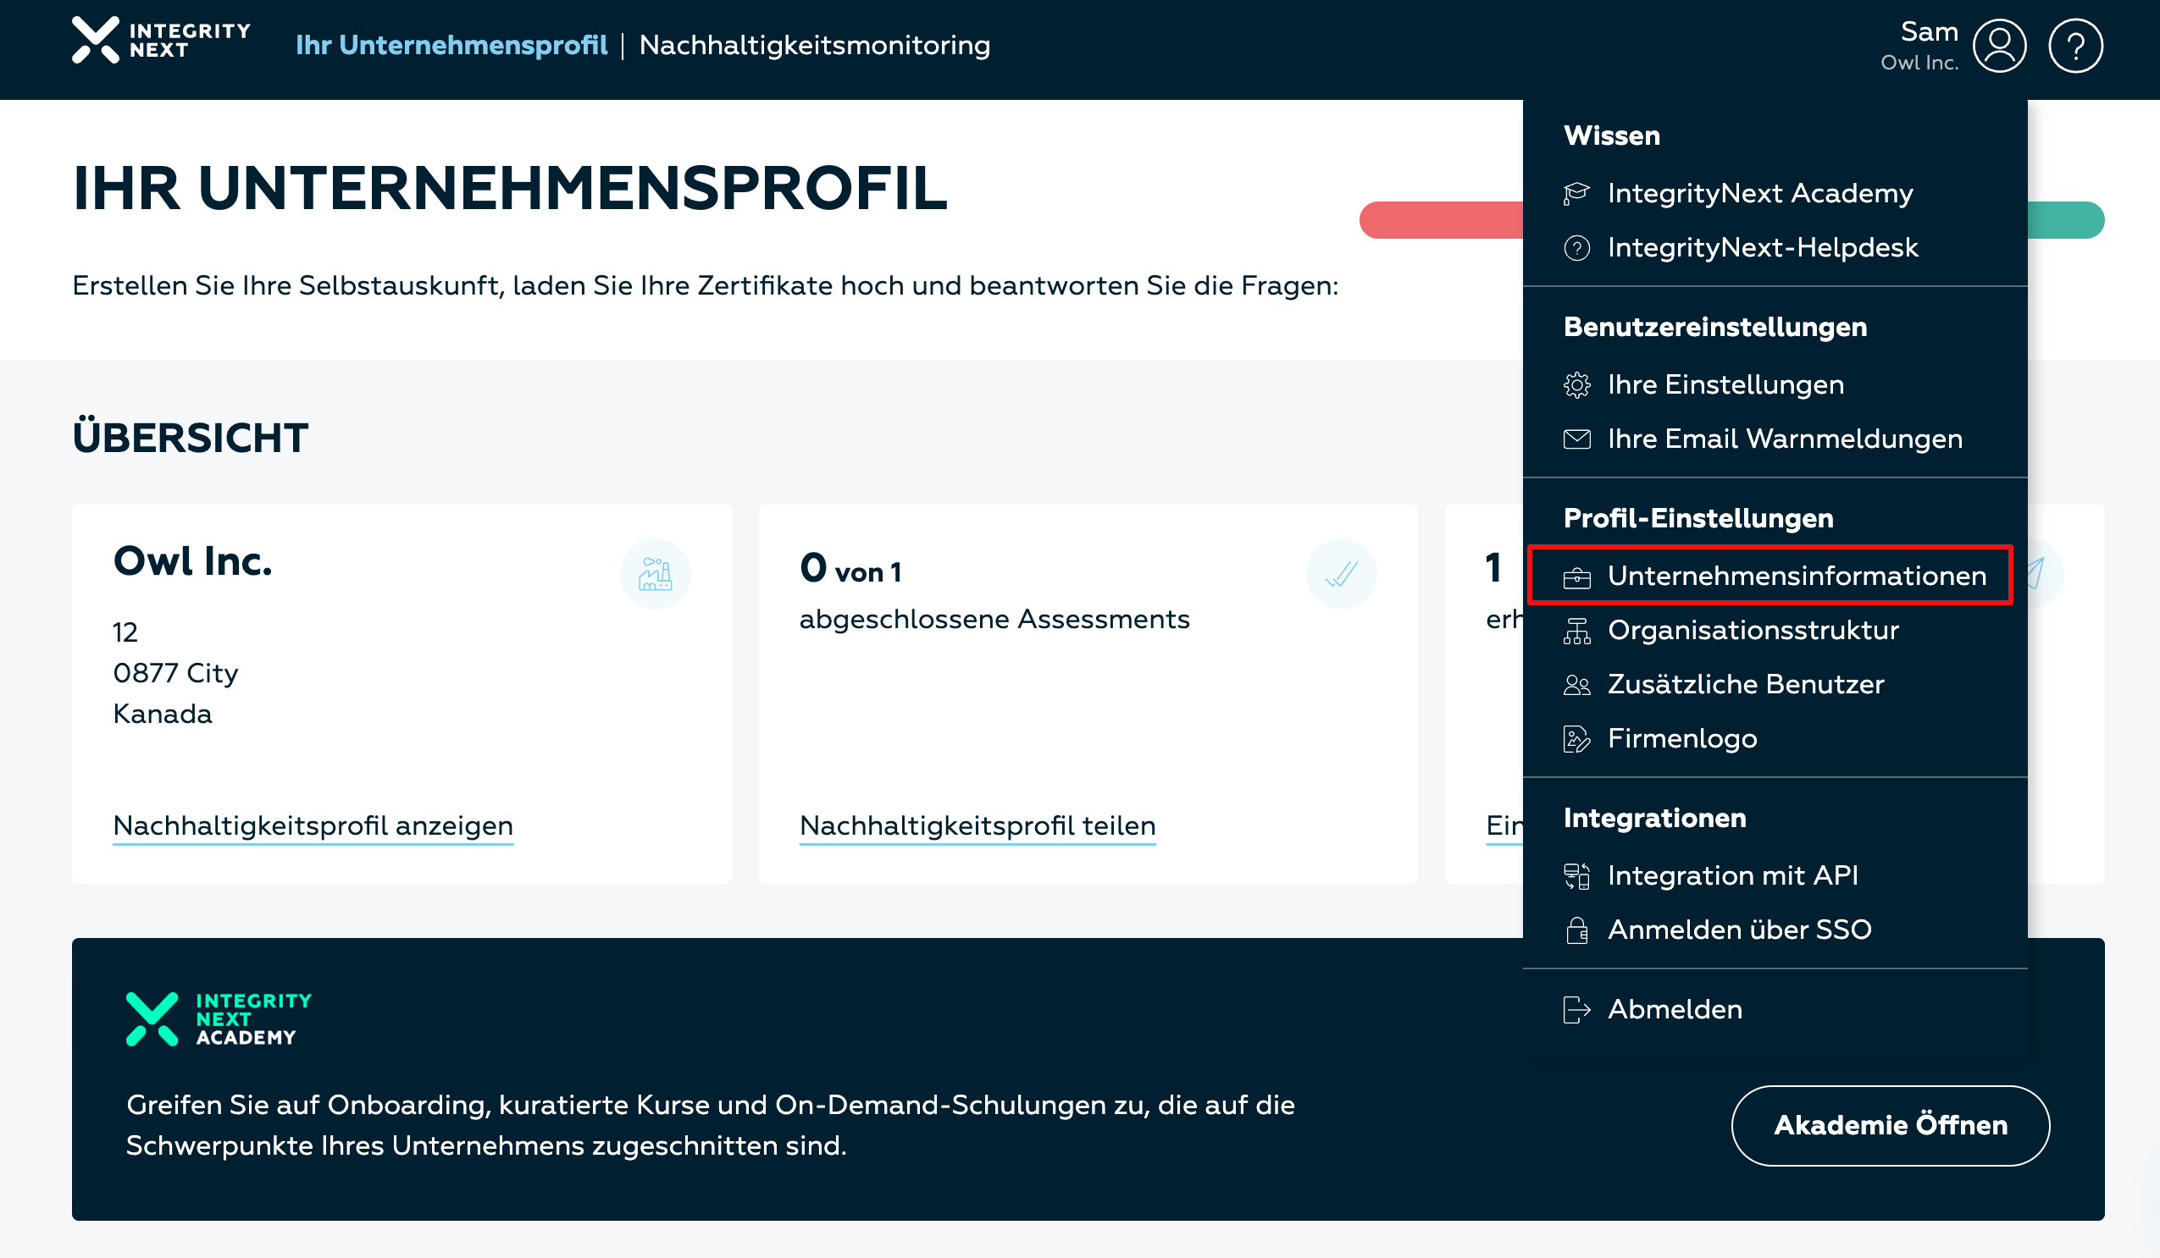This screenshot has height=1258, width=2160.
Task: Click the red segment of progress bar
Action: pos(1440,220)
